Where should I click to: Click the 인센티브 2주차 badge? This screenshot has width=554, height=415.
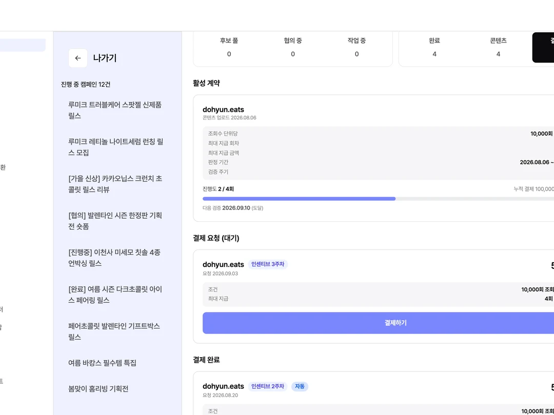tap(268, 386)
